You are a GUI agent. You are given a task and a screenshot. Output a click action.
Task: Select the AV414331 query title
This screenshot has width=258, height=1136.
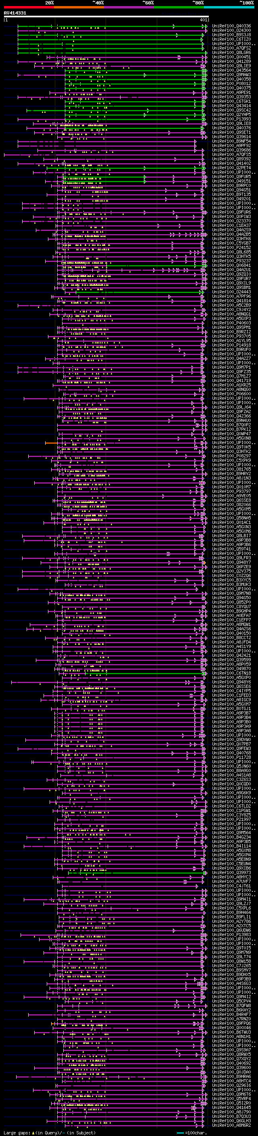point(15,13)
